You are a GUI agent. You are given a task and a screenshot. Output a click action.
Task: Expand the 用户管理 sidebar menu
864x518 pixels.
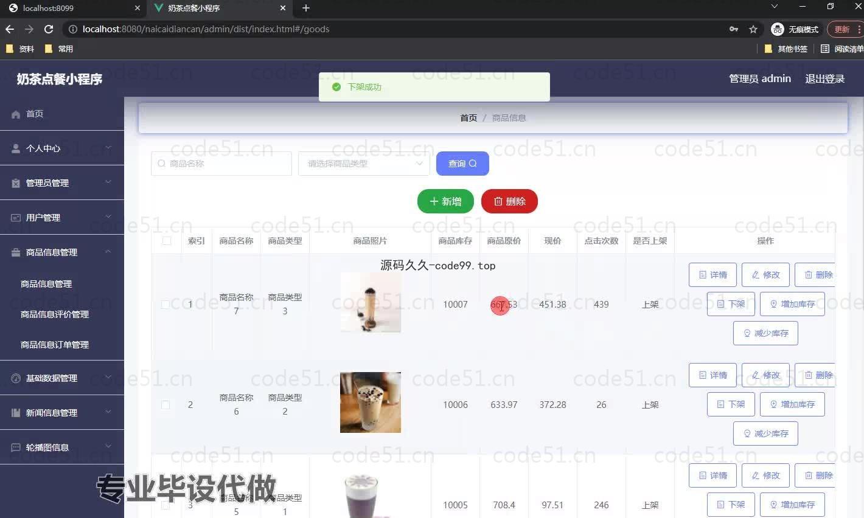click(x=62, y=218)
